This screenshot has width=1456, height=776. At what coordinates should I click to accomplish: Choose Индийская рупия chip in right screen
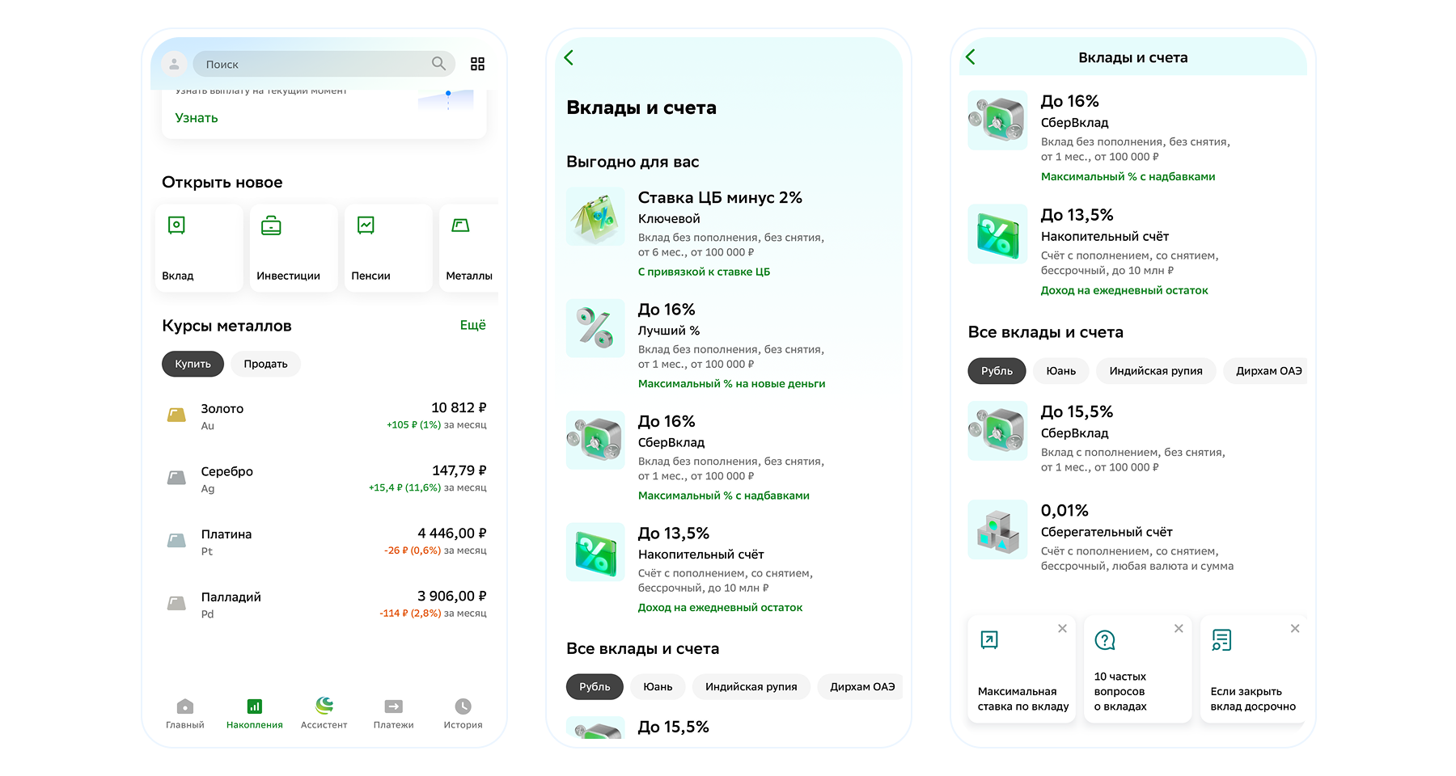click(x=1155, y=371)
